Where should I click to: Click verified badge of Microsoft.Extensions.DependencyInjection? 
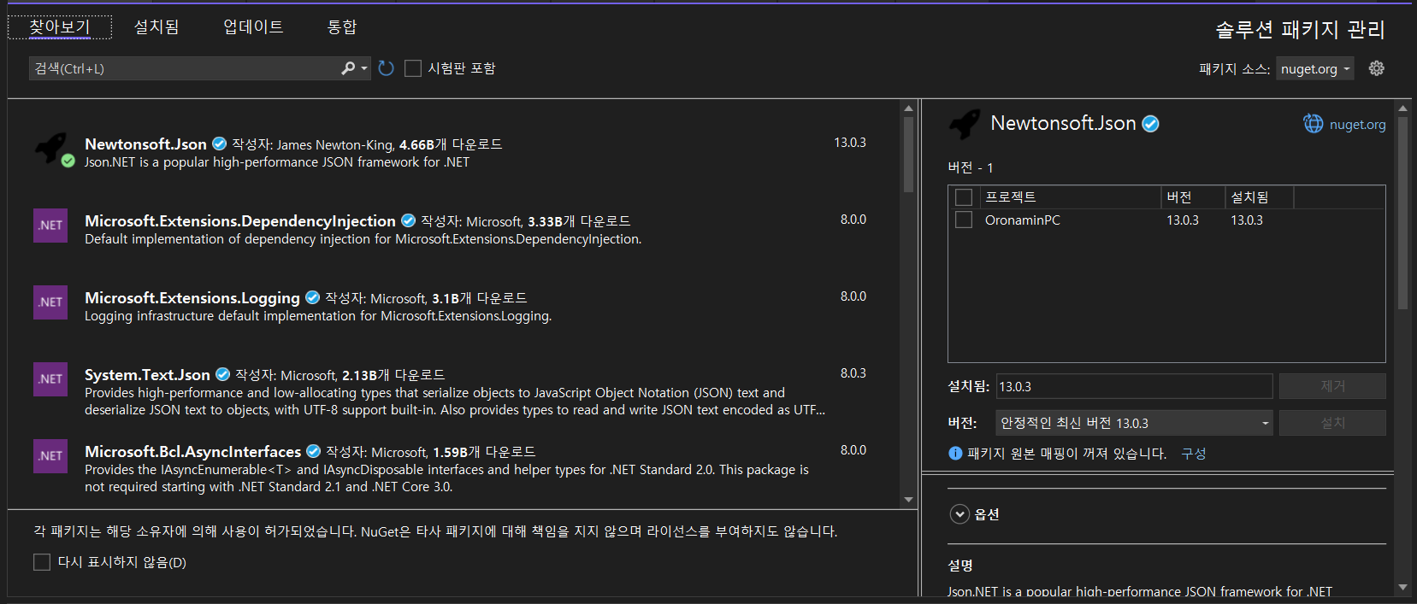[408, 220]
